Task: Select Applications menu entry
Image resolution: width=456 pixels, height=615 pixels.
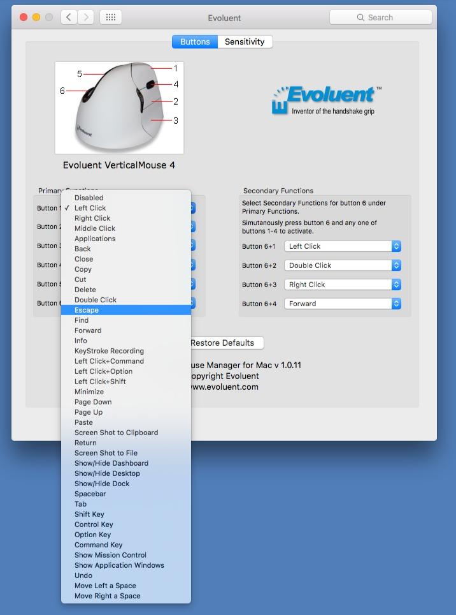Action: [126, 239]
